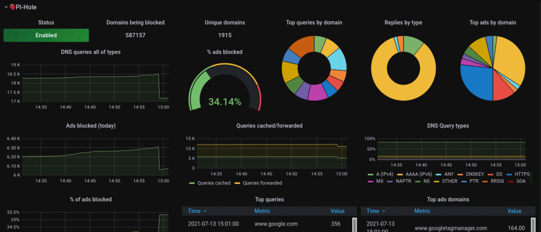Sort Top ads domains by Time column
This screenshot has height=232, width=541.
(x=376, y=211)
